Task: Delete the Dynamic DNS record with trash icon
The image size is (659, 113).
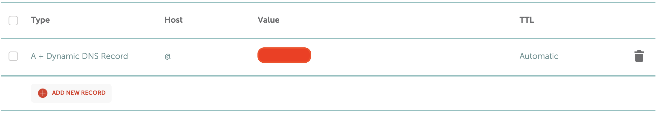Action: point(639,56)
